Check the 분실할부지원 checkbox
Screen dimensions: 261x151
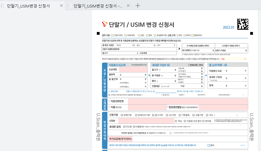point(155,35)
